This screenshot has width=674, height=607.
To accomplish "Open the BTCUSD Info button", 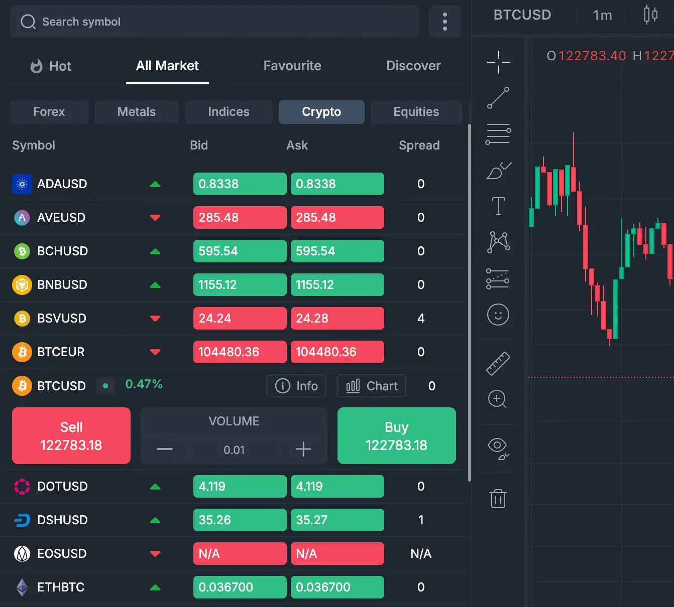I will pyautogui.click(x=296, y=386).
